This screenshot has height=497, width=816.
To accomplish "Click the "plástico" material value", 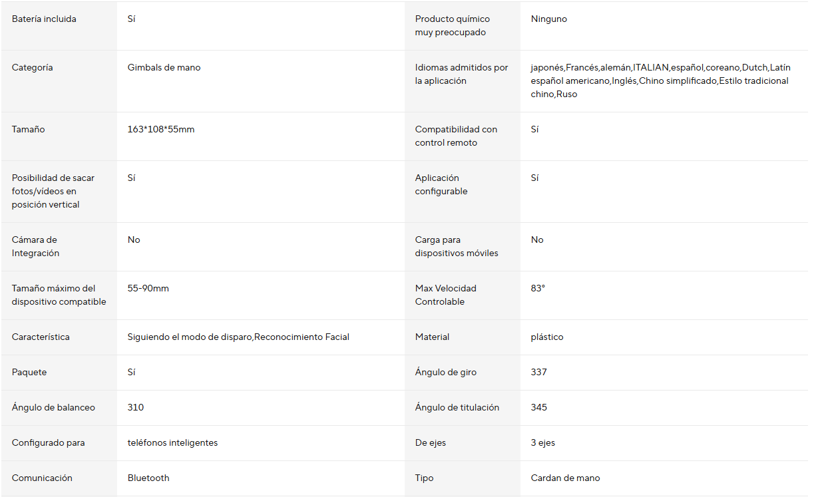I will [x=547, y=337].
